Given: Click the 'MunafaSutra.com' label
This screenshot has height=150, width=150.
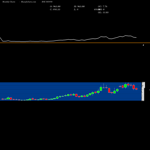Looking at the screenshot, I should coord(28,2).
